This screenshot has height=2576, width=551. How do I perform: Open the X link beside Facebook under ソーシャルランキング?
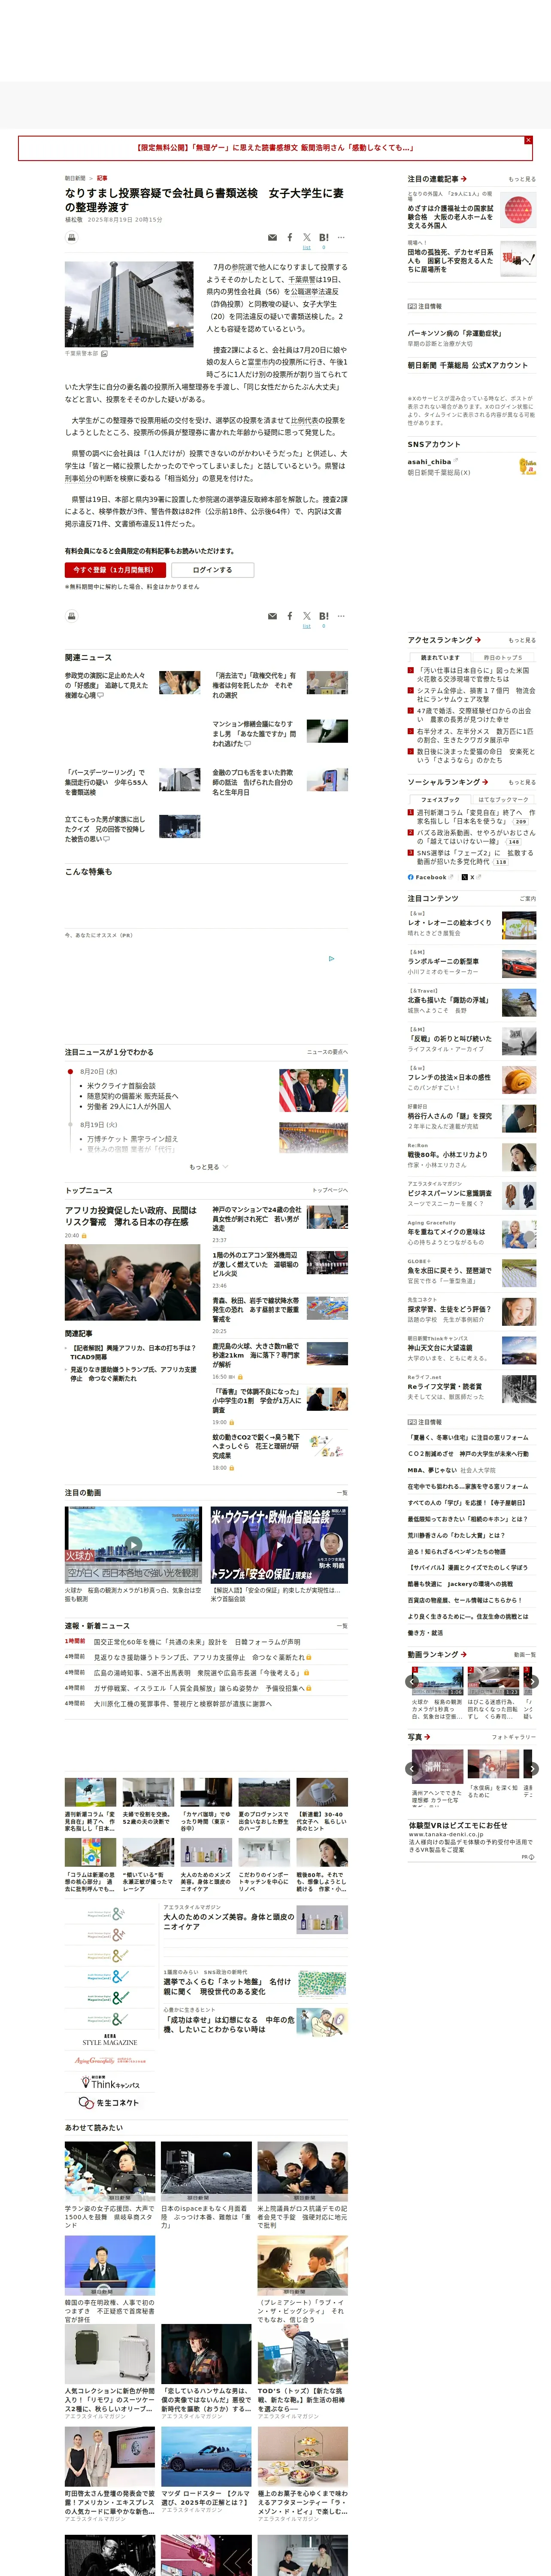click(471, 877)
